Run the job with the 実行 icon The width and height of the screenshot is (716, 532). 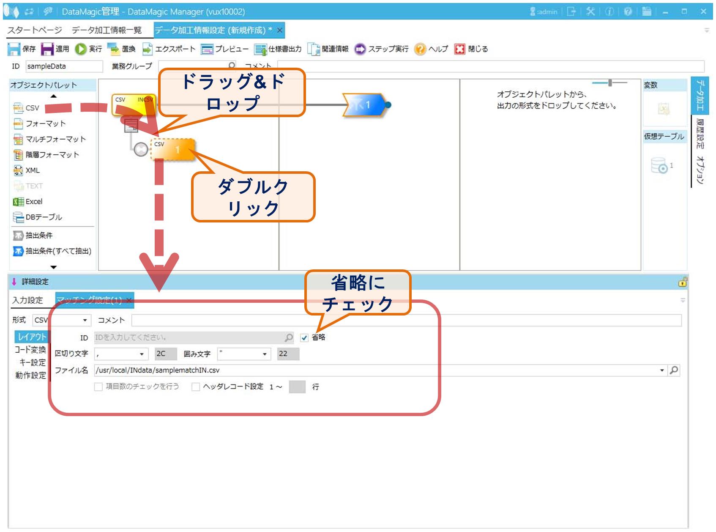(x=80, y=49)
